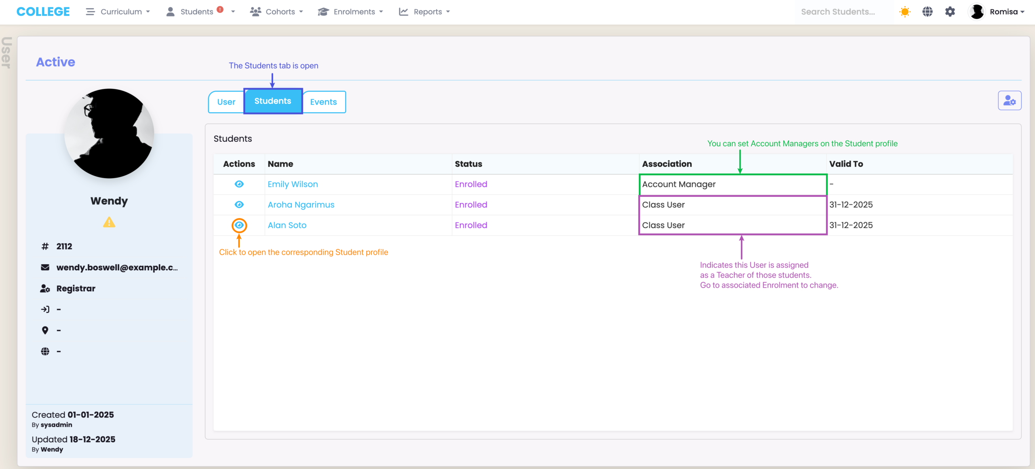Toggle the sun light-mode icon
1035x469 pixels.
tap(904, 12)
